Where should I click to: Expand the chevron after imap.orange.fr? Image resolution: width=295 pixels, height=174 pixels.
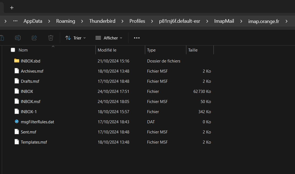point(286,21)
